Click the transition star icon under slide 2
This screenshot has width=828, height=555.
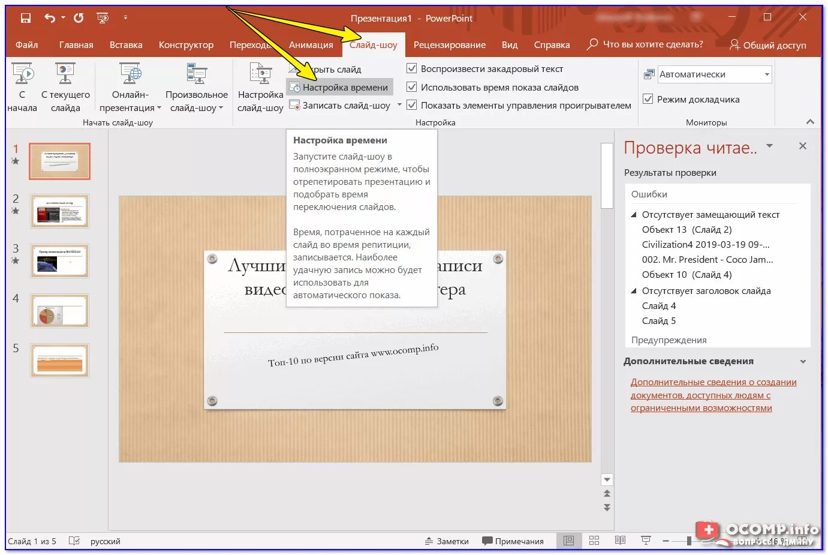16,211
